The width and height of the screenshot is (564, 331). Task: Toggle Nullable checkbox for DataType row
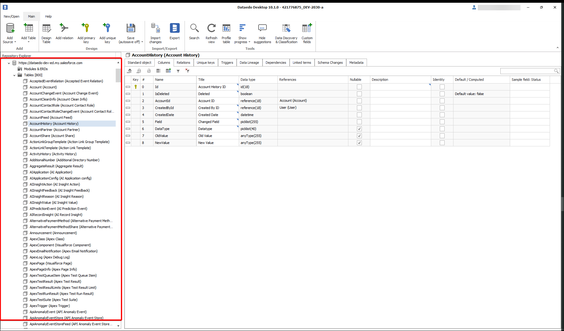(x=359, y=129)
